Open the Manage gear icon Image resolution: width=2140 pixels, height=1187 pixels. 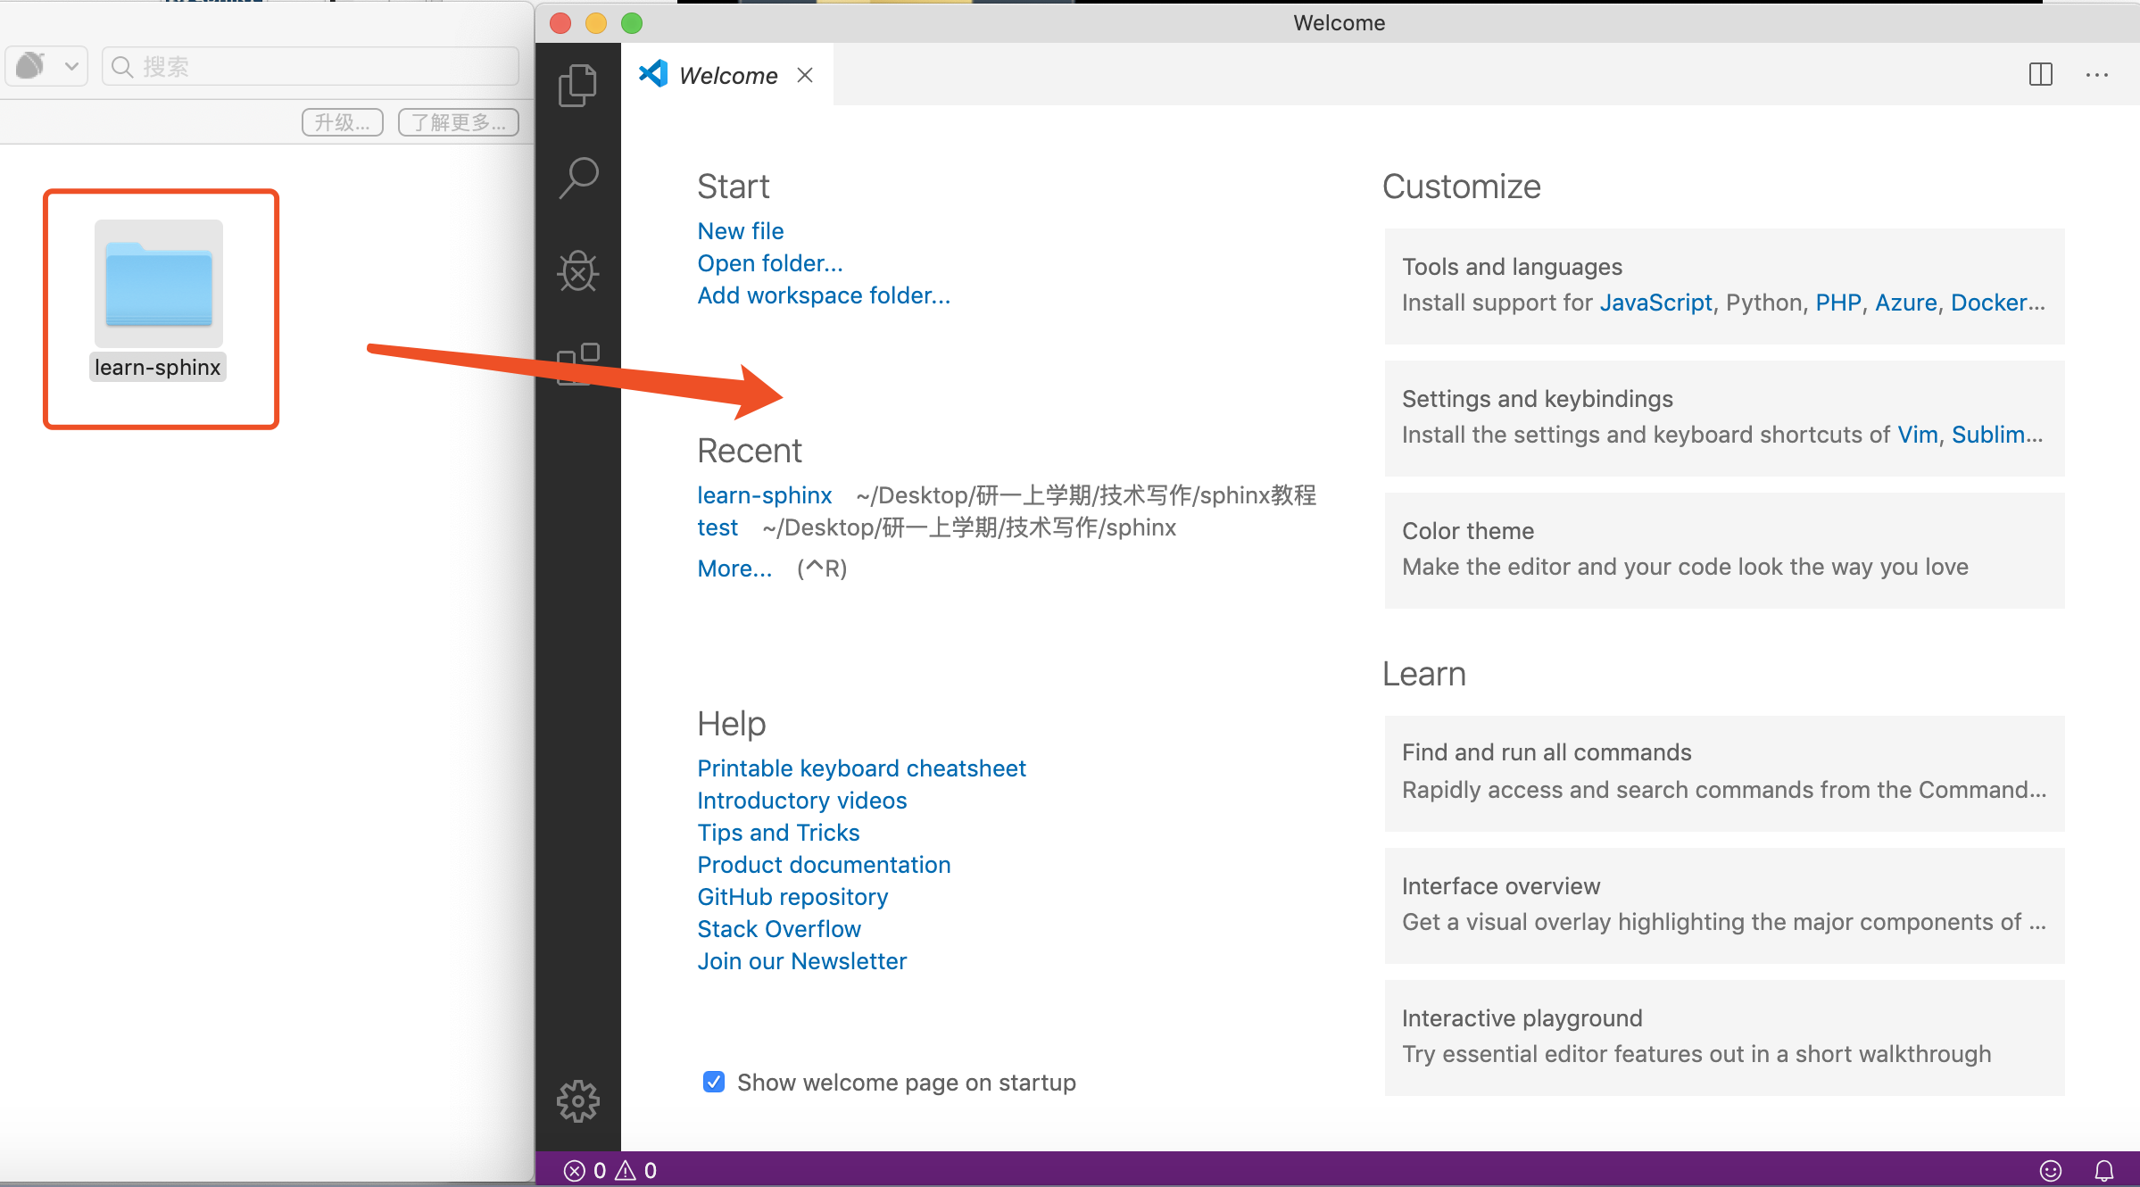[x=577, y=1101]
